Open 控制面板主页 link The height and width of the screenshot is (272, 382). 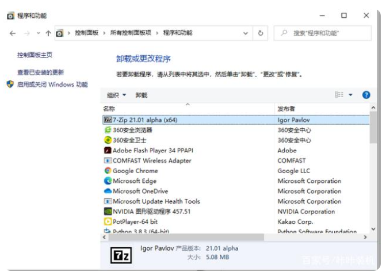point(35,55)
